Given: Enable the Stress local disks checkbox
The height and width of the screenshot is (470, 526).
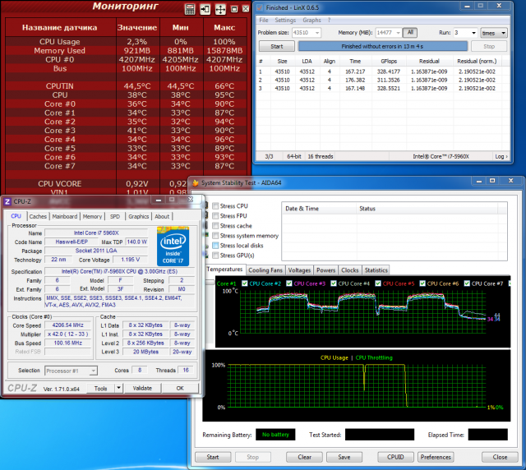Looking at the screenshot, I should pos(215,246).
